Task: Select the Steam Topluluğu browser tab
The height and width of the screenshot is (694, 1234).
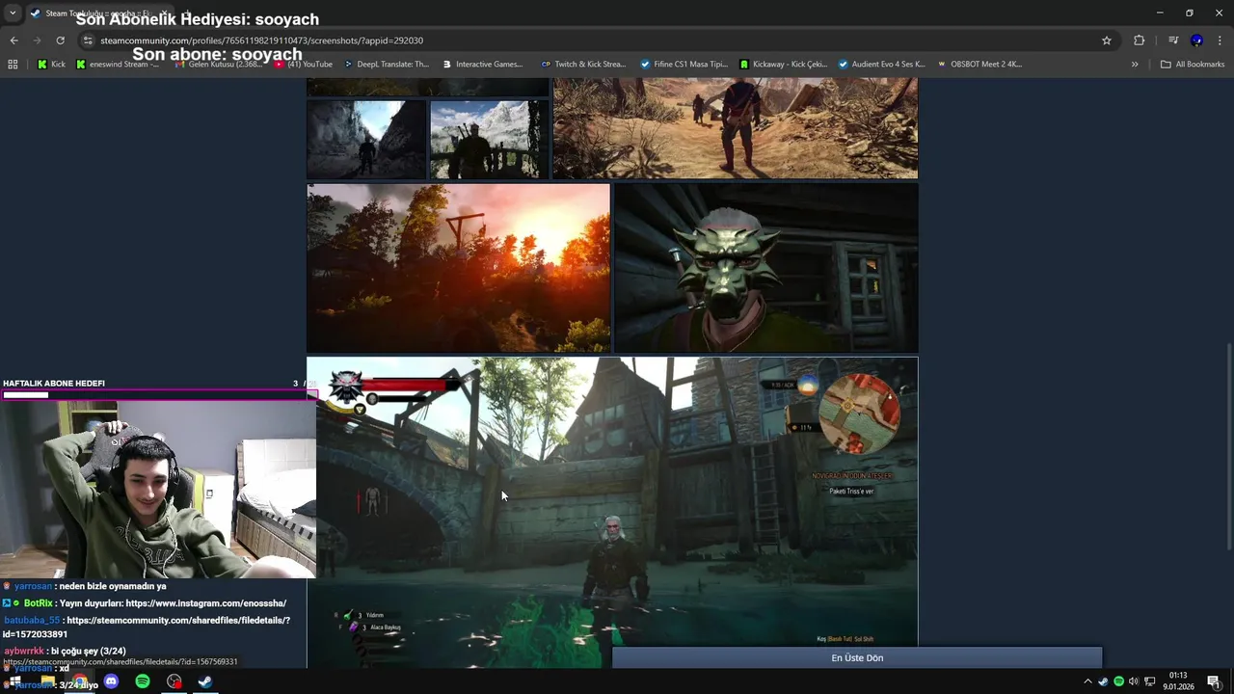Action: click(x=101, y=13)
